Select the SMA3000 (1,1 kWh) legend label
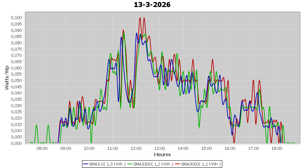304x168 pixels. pos(201,164)
